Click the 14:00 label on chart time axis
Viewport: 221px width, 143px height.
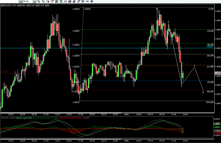click(185, 114)
